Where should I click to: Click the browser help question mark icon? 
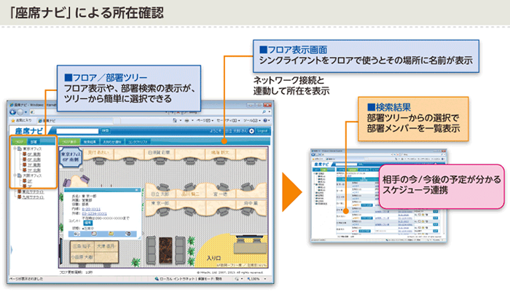click(265, 120)
